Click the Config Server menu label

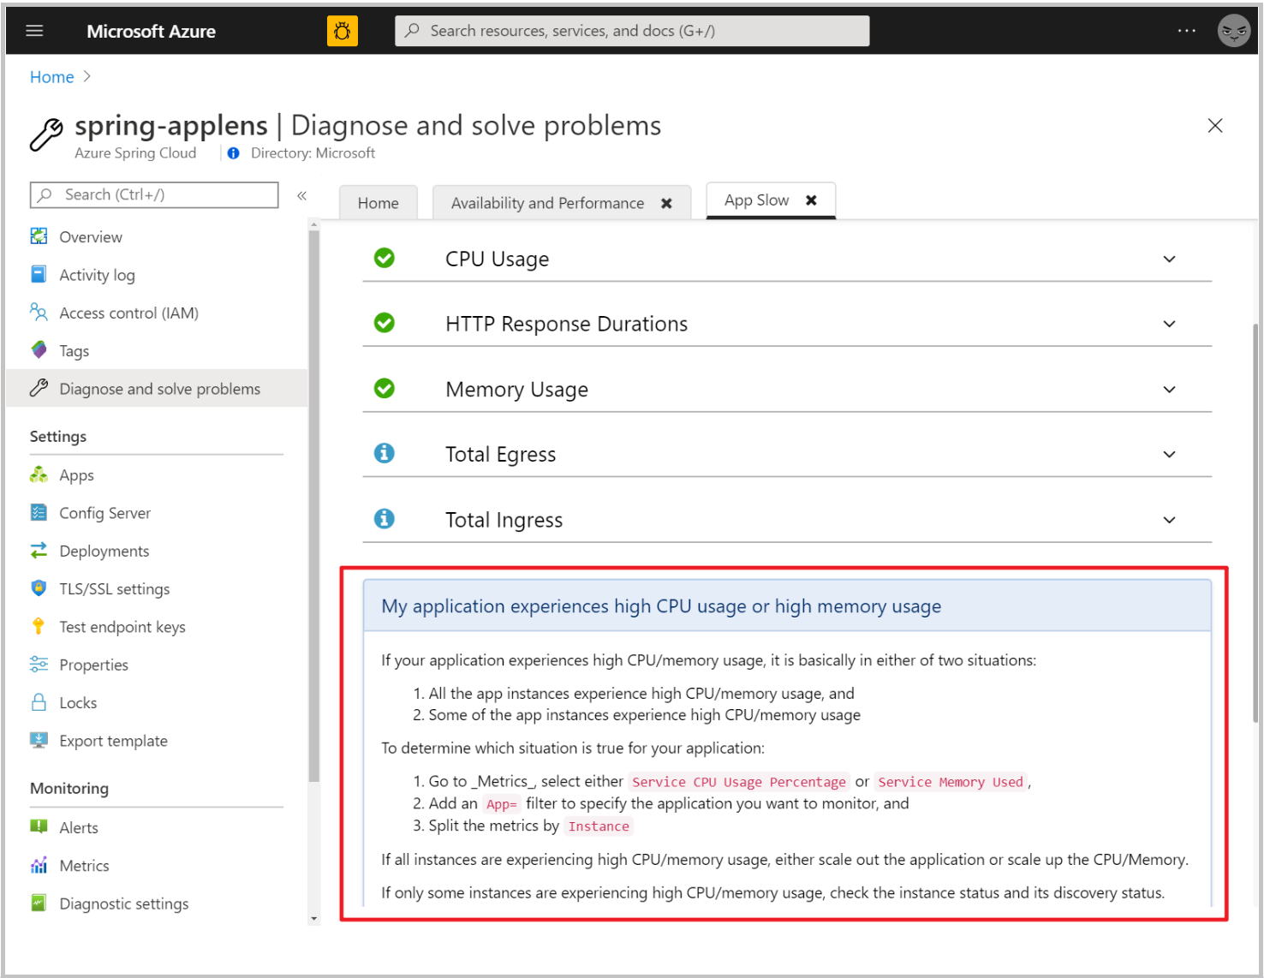coord(104,513)
